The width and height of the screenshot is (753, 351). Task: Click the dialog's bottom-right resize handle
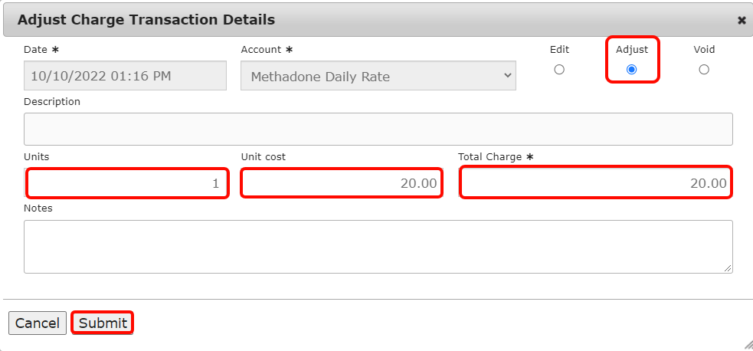pyautogui.click(x=748, y=345)
